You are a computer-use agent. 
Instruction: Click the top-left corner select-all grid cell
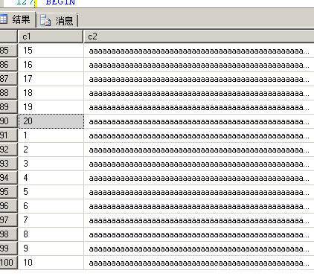9,36
